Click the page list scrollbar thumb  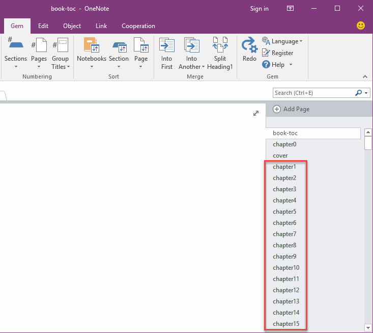[368, 143]
